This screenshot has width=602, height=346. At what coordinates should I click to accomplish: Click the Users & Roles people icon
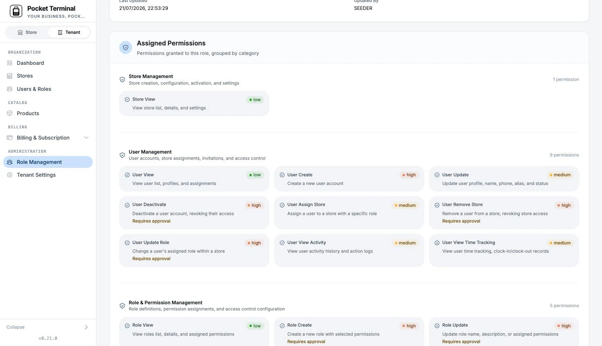[x=10, y=89]
